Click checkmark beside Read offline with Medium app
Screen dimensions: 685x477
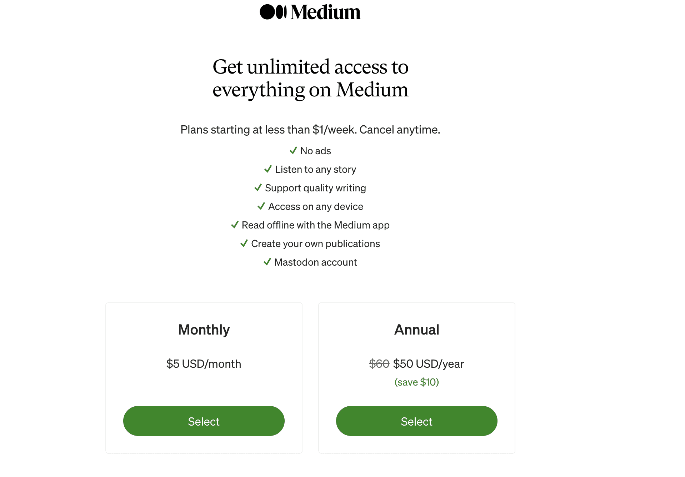pos(235,225)
